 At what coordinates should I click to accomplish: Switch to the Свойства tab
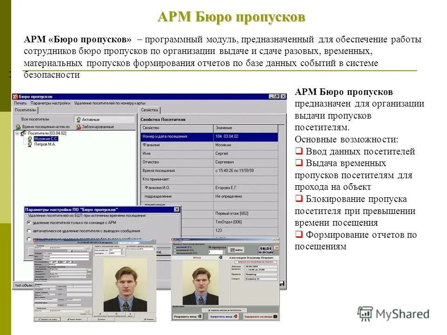(149, 110)
